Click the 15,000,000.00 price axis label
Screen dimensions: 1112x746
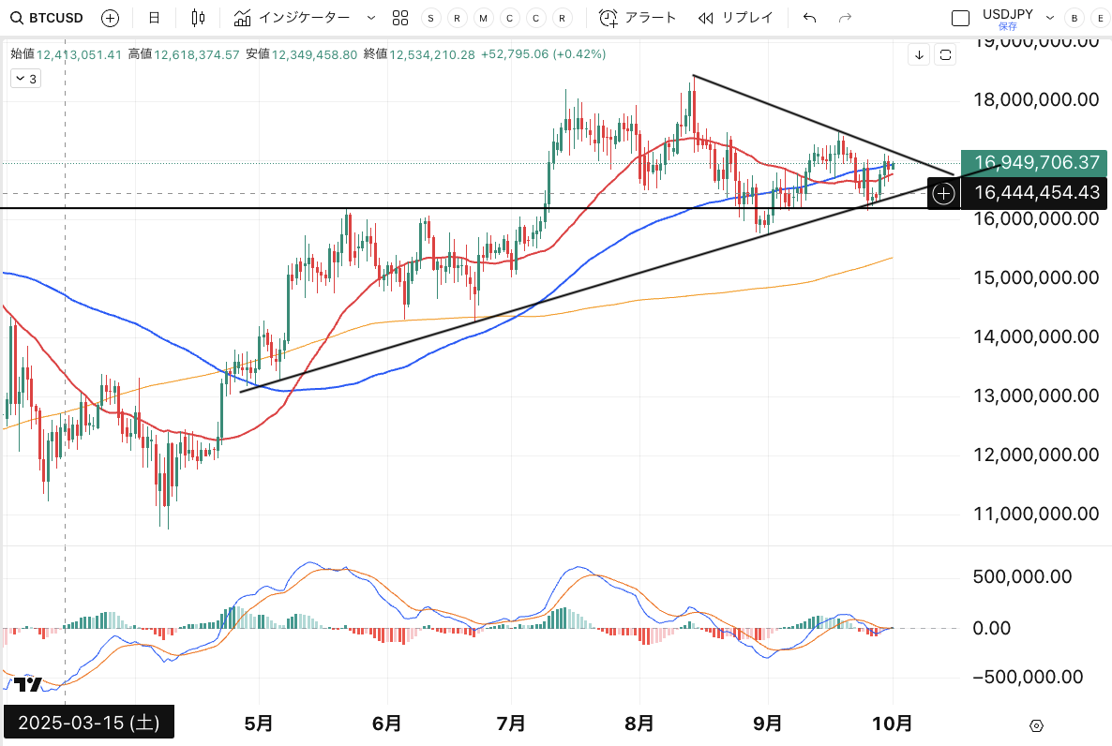(x=1036, y=277)
